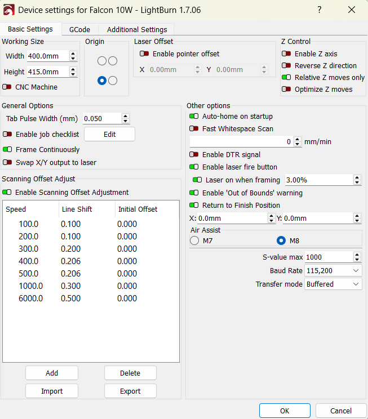Click the Tab Pulse Width value field

[102, 118]
